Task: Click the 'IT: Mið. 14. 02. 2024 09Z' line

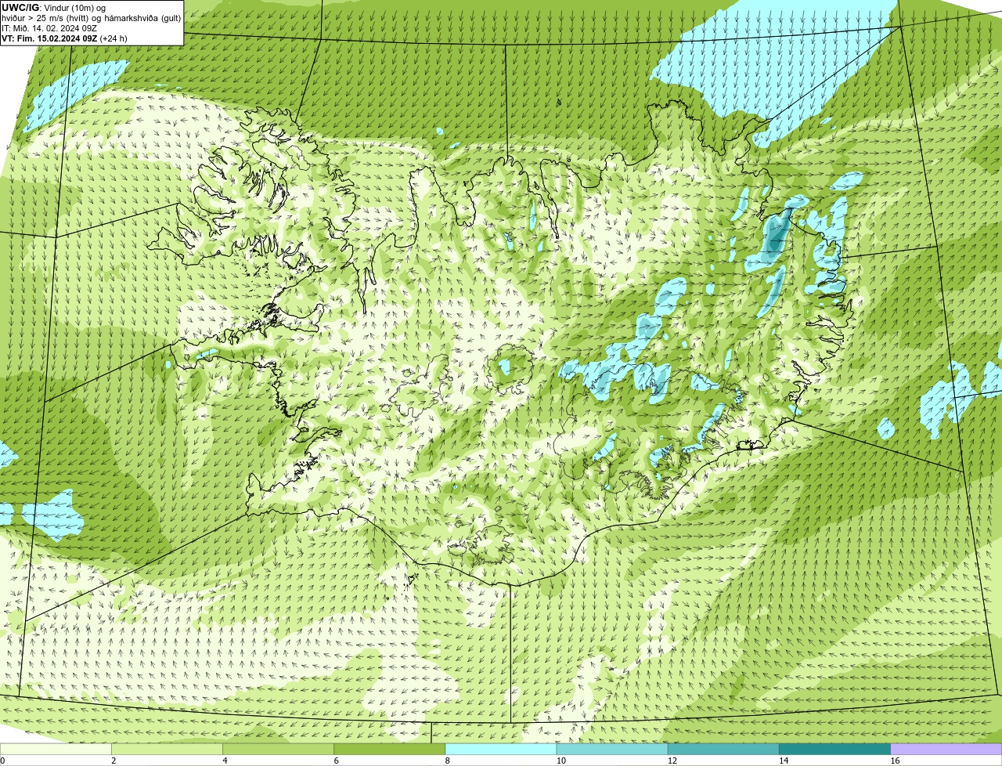Action: point(49,27)
